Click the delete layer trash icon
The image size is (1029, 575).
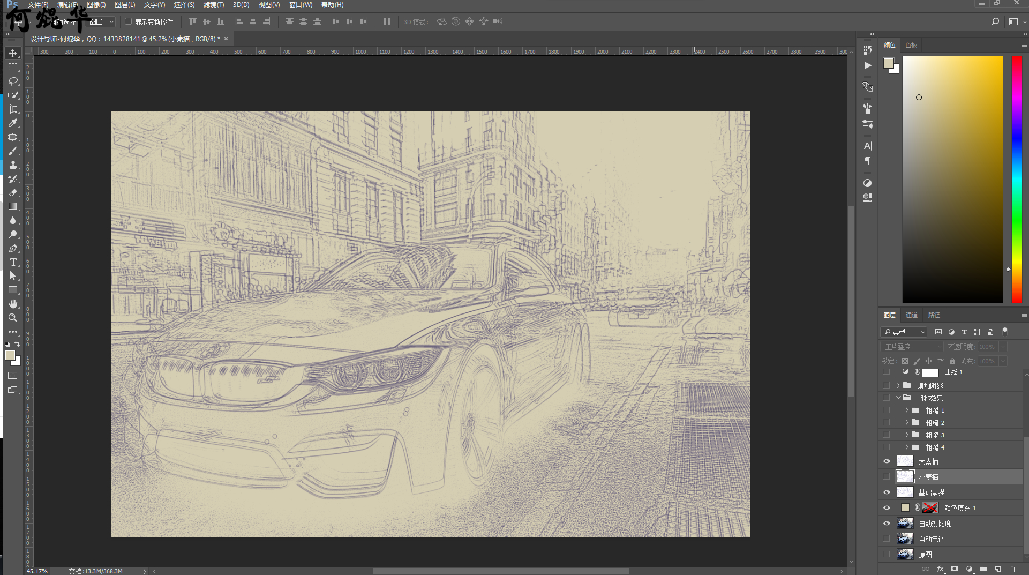(x=1012, y=569)
